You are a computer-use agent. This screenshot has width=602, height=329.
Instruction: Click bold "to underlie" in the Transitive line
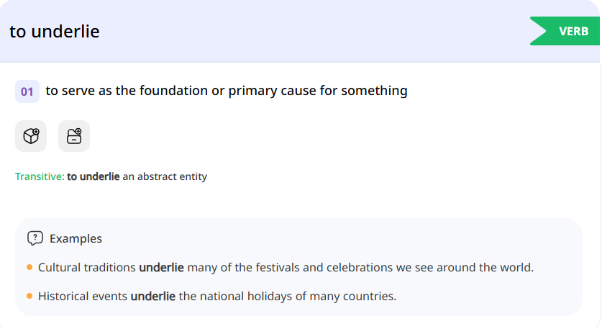94,176
